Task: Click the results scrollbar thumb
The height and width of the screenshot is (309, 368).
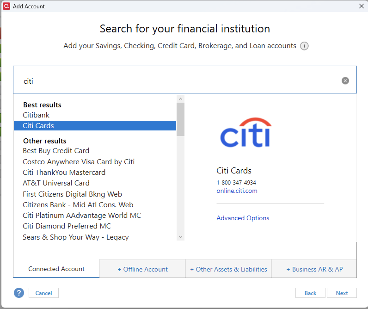Action: point(180,119)
